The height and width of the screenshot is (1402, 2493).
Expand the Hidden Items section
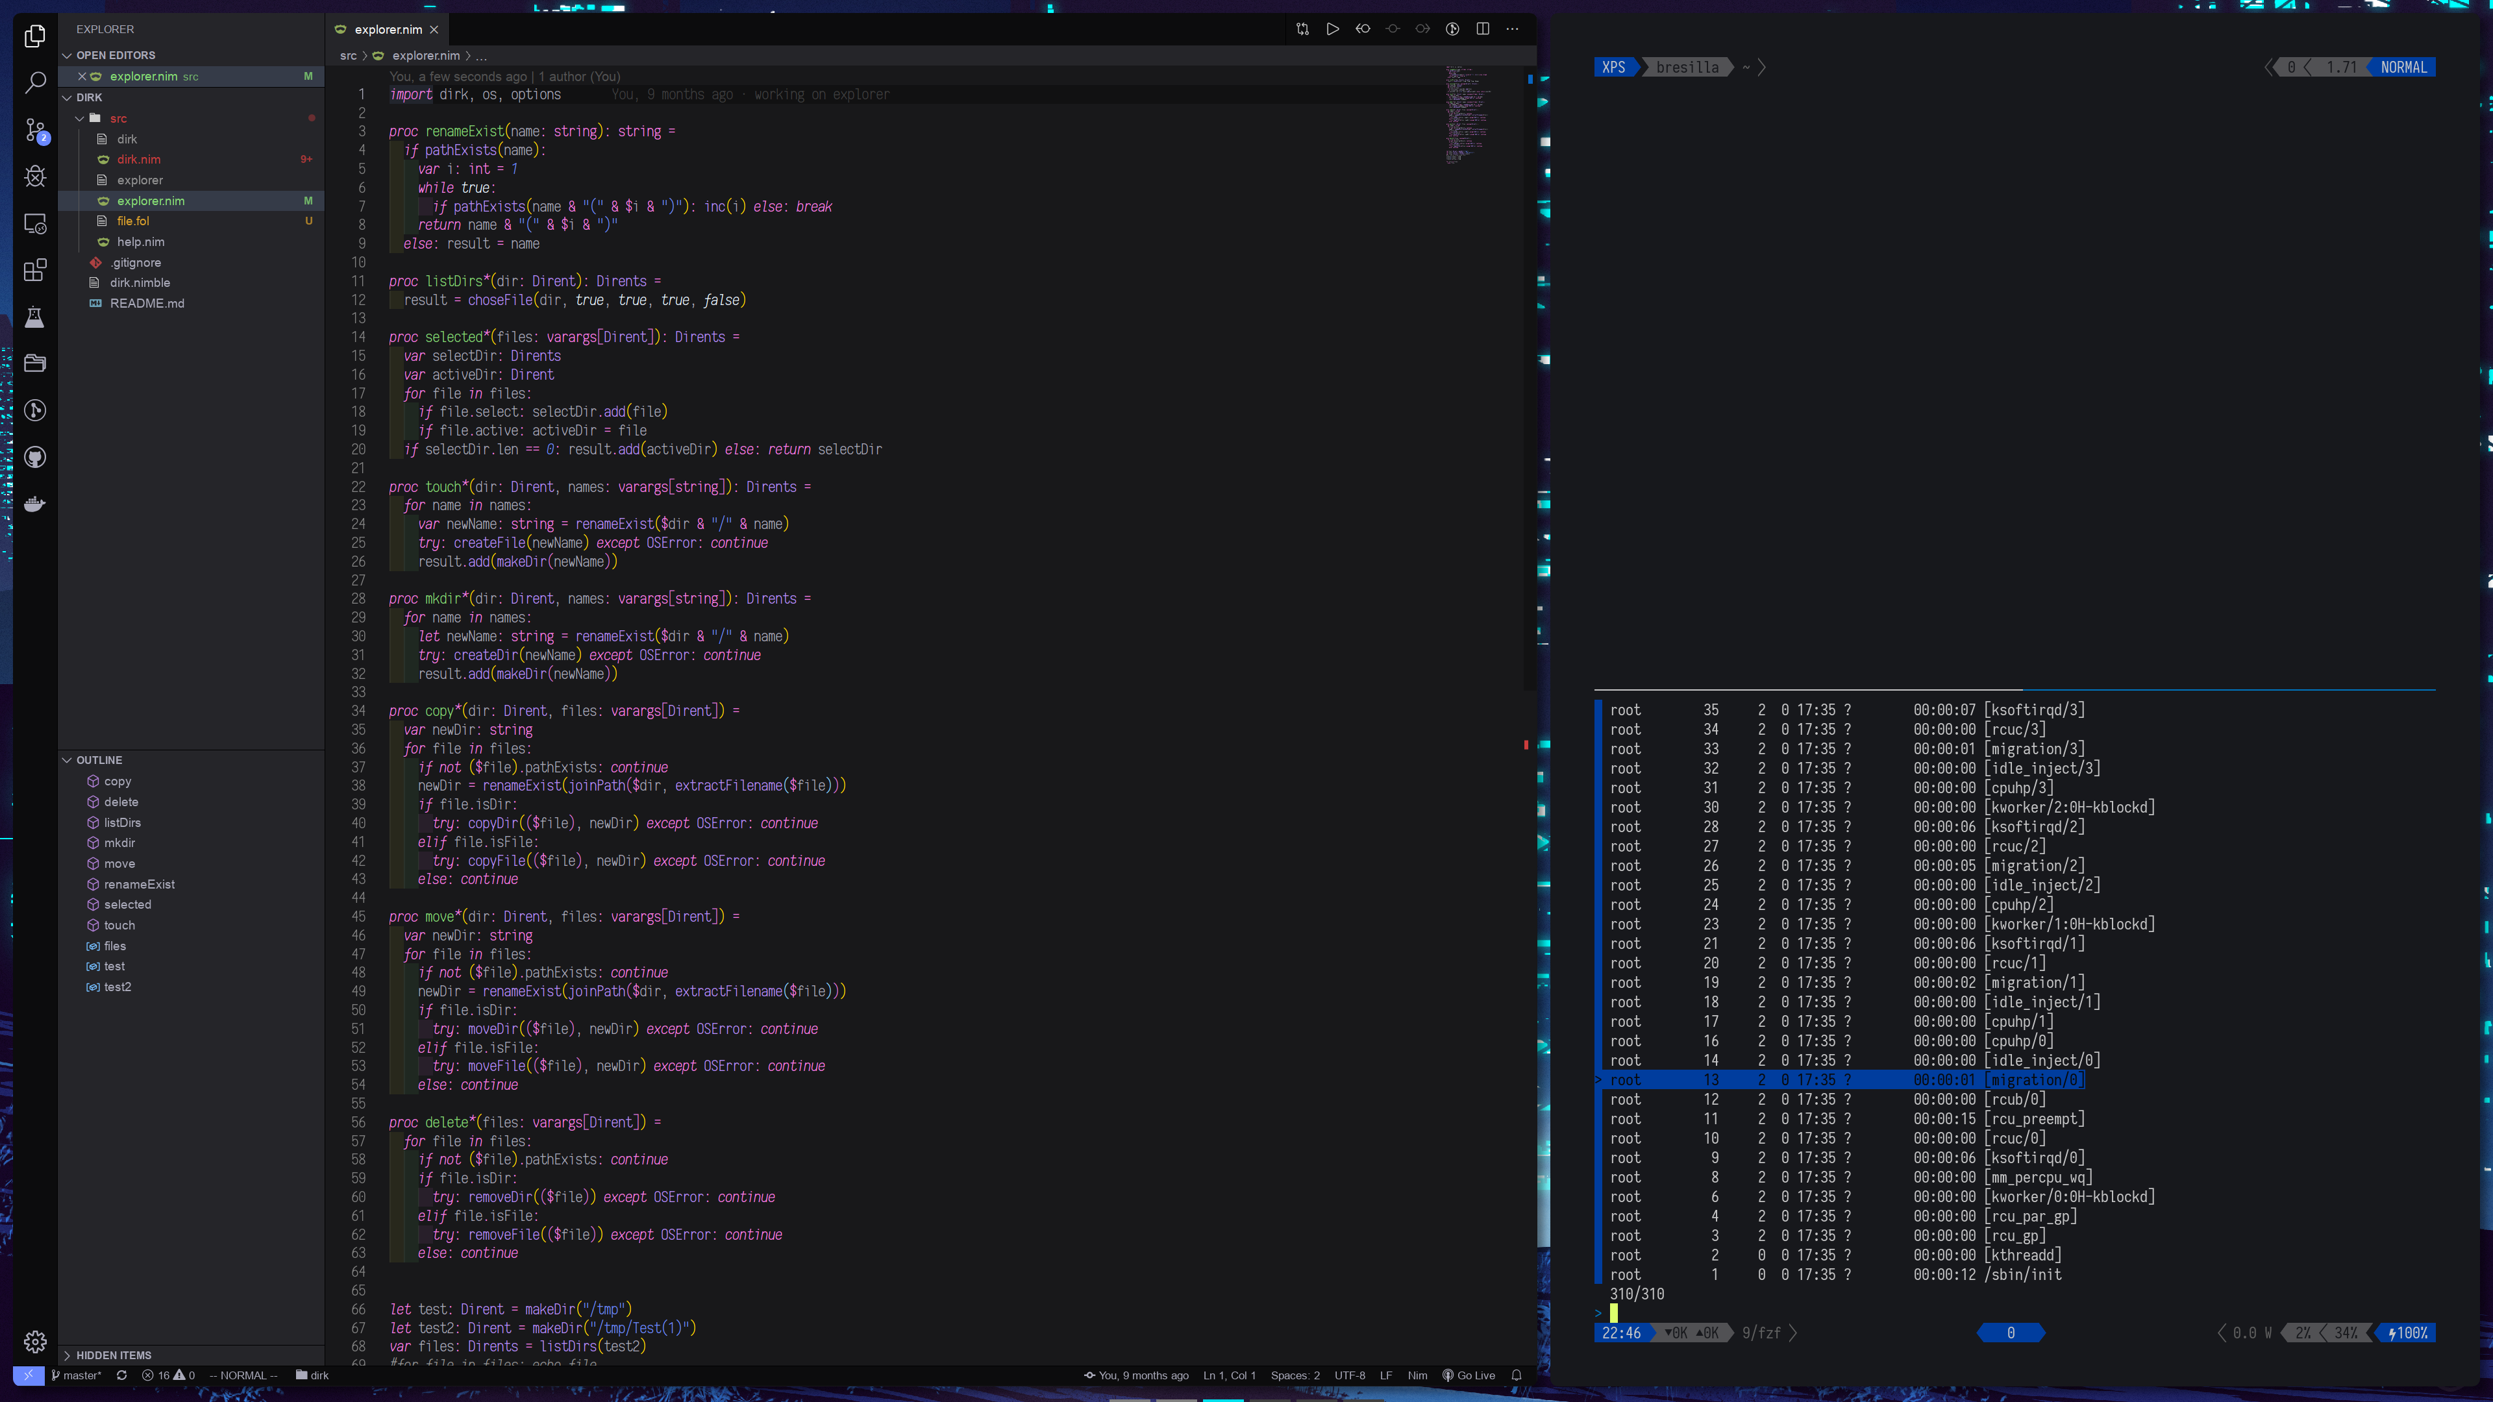pyautogui.click(x=113, y=1355)
